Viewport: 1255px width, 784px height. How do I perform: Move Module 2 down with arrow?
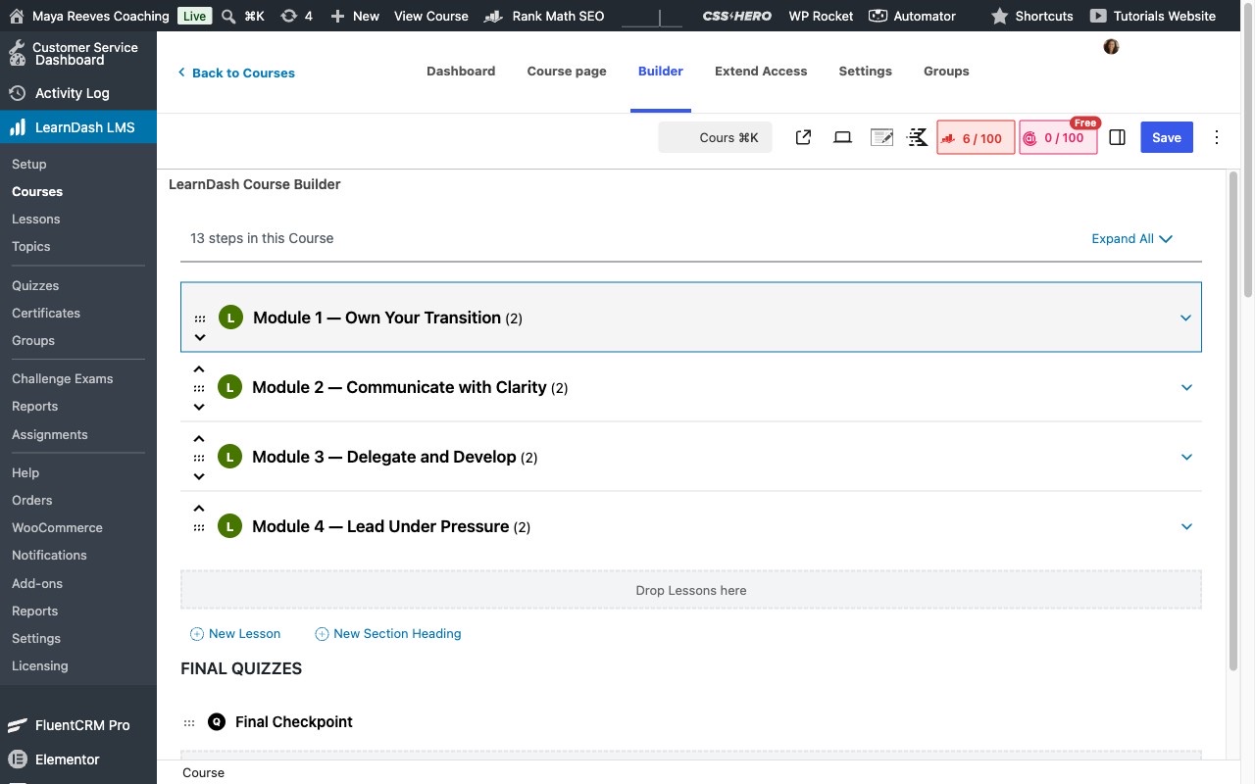click(x=199, y=407)
